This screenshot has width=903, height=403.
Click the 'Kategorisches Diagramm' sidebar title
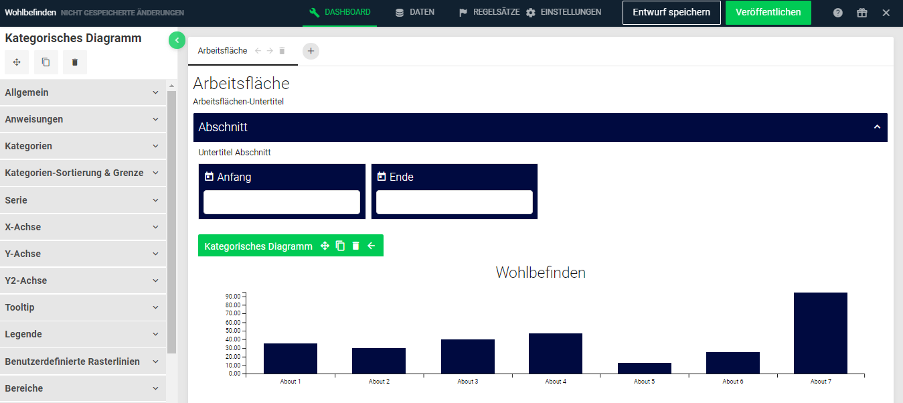tap(73, 38)
